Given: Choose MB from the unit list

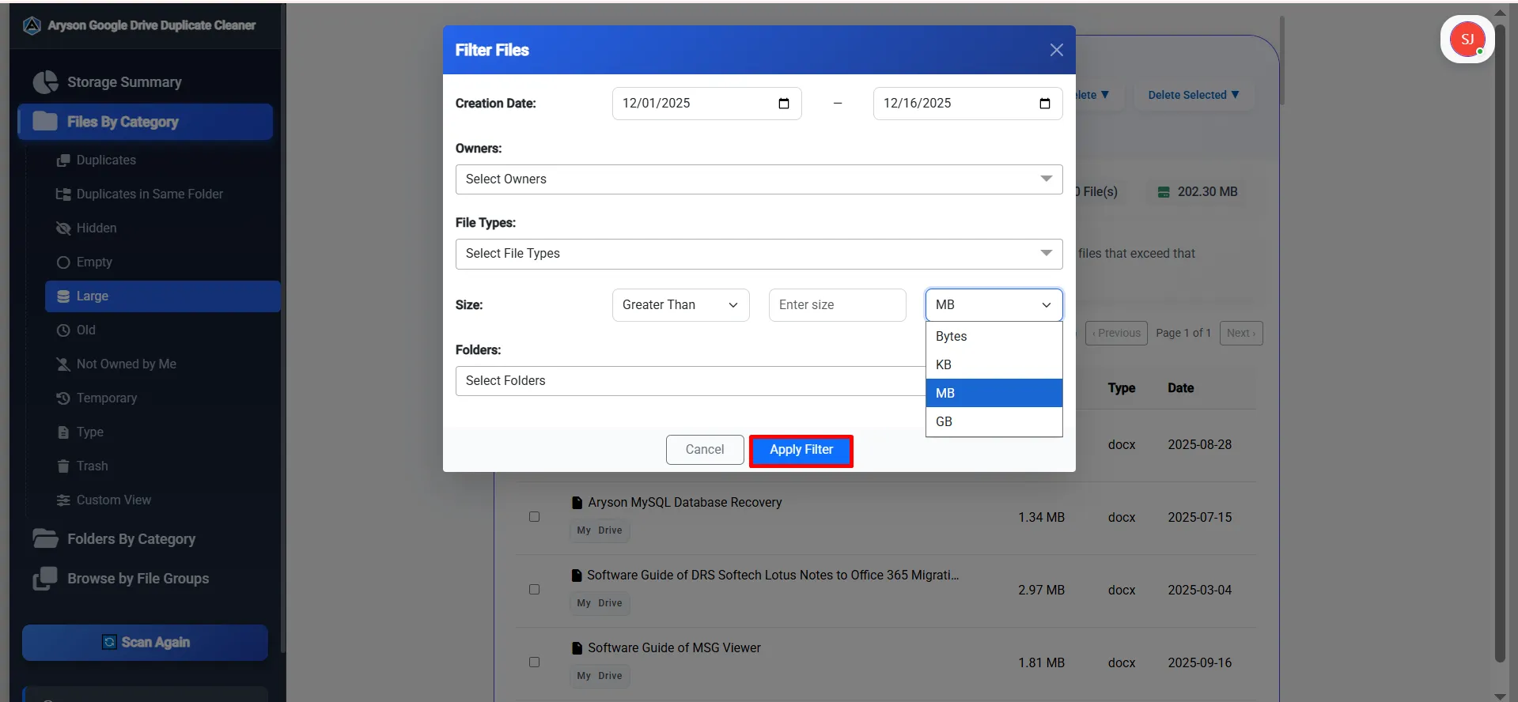Looking at the screenshot, I should click(x=994, y=393).
